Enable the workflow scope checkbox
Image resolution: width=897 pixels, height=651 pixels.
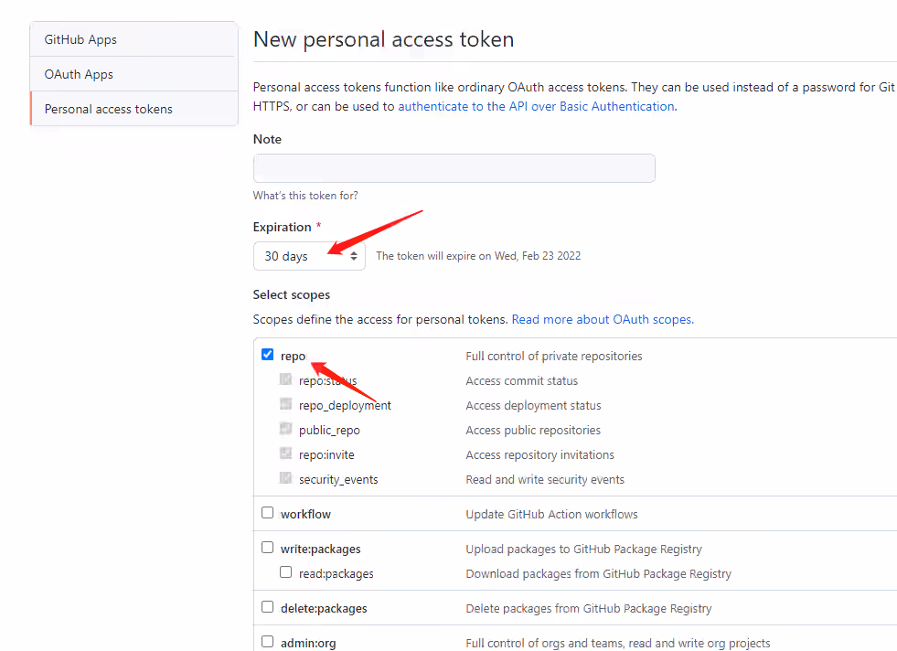coord(267,513)
